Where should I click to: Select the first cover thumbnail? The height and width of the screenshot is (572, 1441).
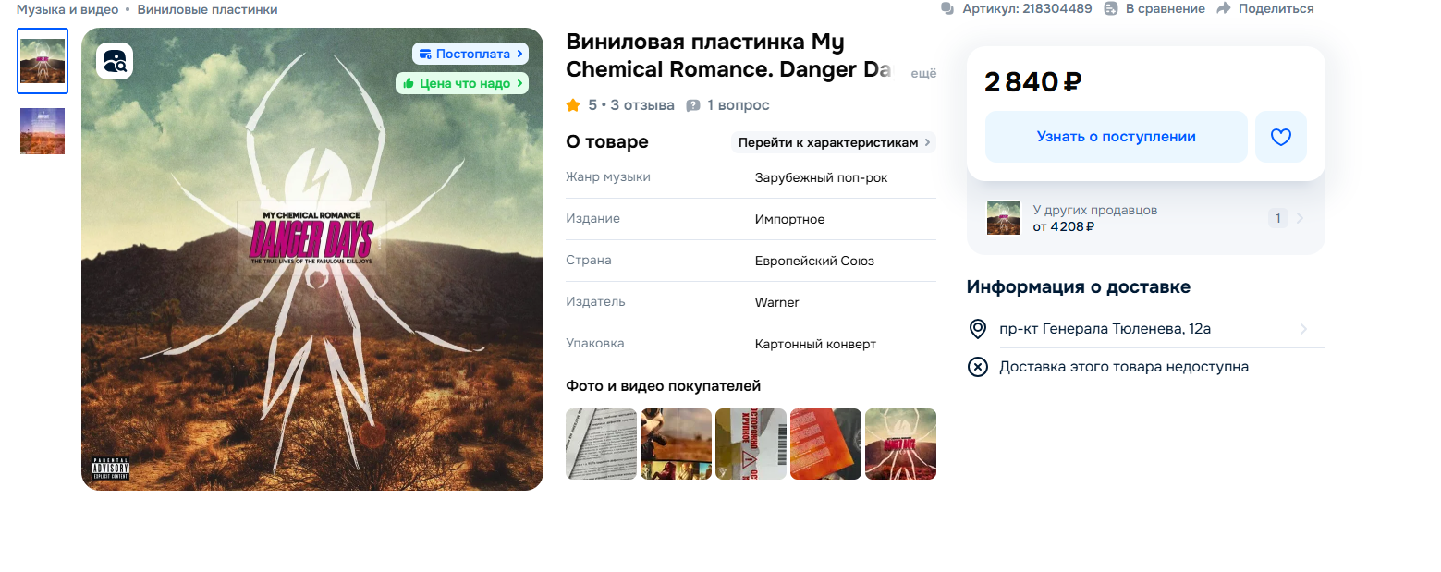[x=43, y=61]
